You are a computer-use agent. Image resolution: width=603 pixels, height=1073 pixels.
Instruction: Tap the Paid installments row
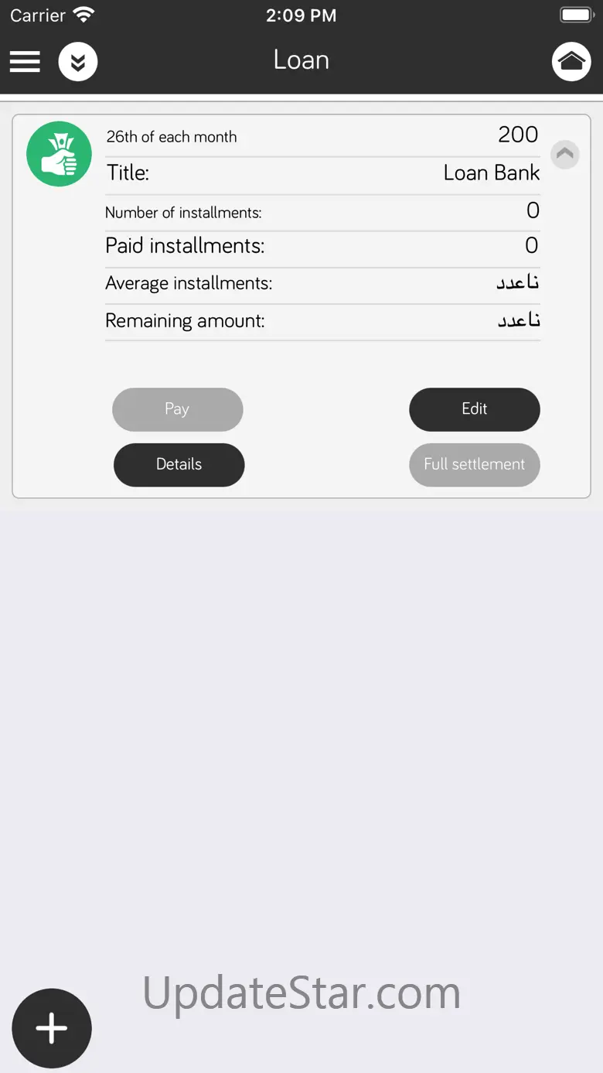coord(322,247)
